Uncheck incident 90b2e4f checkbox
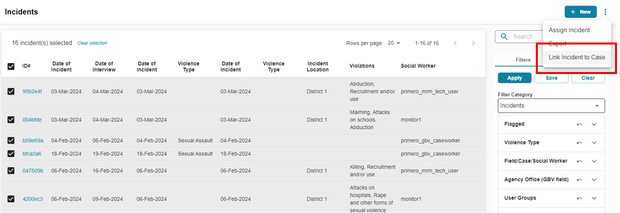The height and width of the screenshot is (213, 620). (11, 91)
